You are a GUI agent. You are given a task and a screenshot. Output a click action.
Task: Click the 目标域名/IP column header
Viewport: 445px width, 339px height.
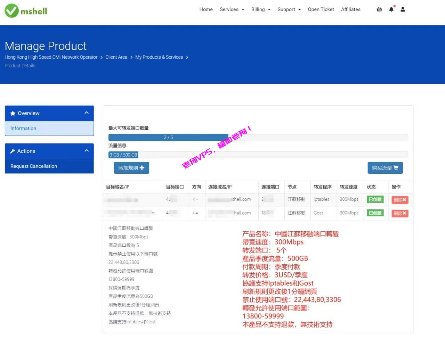(118, 187)
